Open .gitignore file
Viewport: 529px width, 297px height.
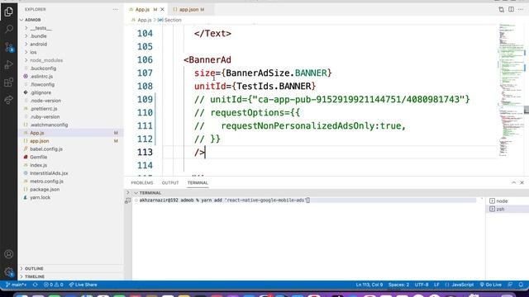[41, 92]
